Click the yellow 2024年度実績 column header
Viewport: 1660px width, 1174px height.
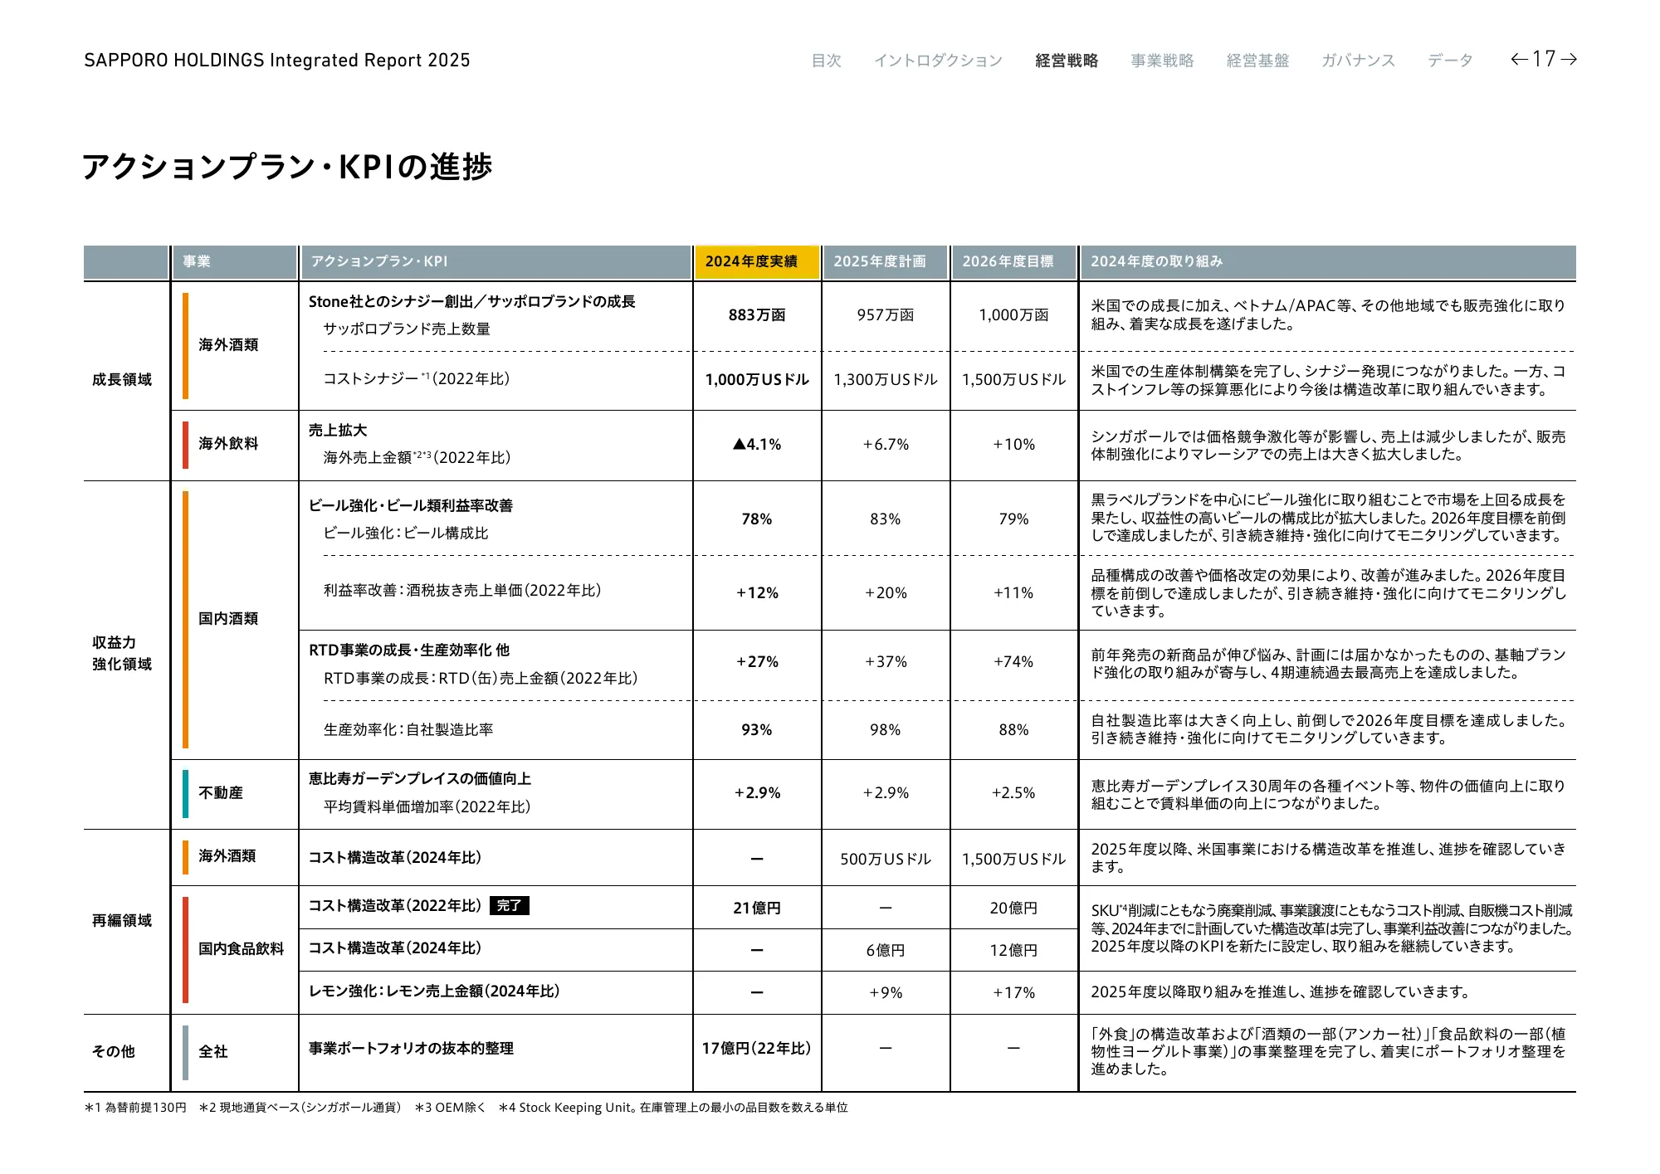click(756, 261)
